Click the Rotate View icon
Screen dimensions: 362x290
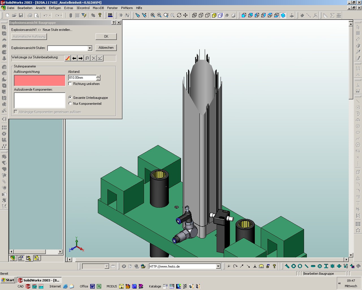179,15
